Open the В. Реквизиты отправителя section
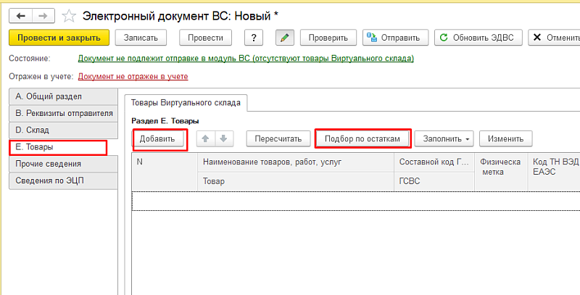 (62, 113)
